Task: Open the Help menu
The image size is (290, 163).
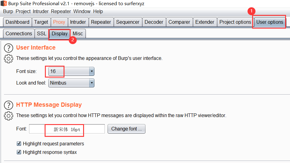Action: [98, 12]
